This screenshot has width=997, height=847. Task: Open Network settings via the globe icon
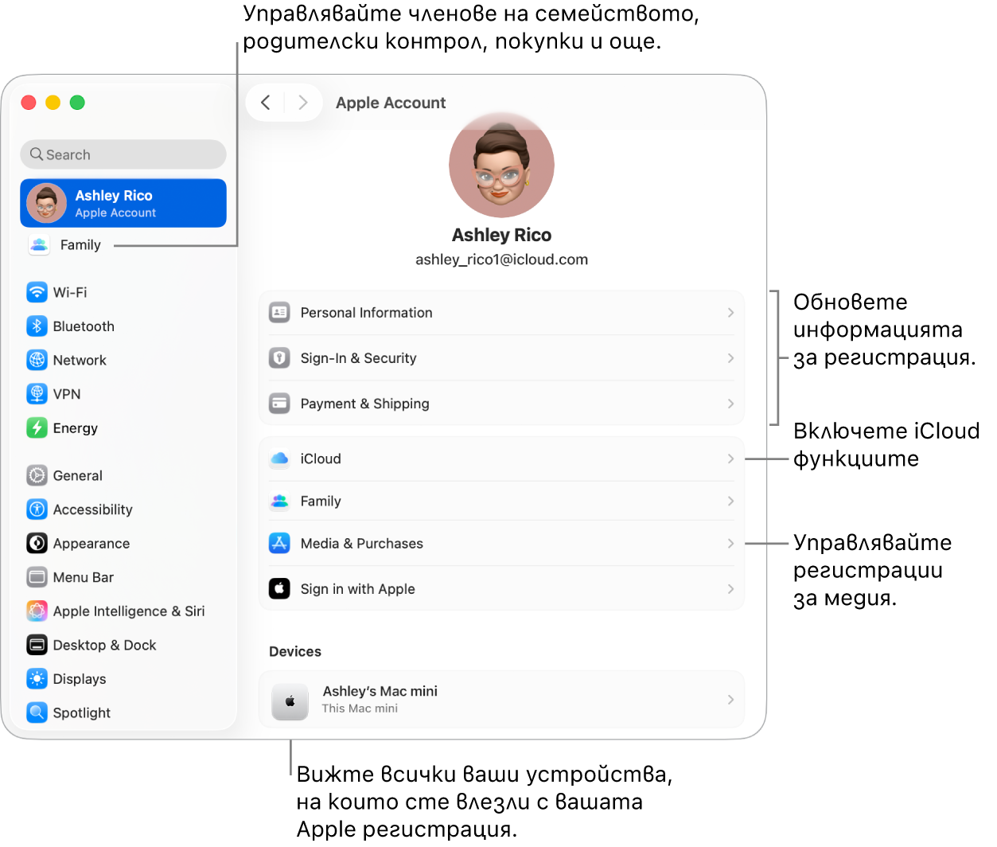[37, 360]
